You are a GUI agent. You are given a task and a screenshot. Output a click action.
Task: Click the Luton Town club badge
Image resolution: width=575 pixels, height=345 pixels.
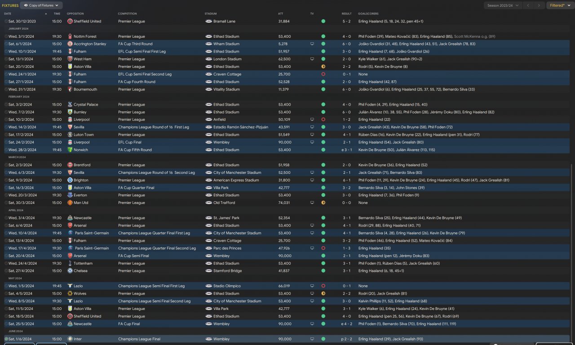pyautogui.click(x=70, y=135)
